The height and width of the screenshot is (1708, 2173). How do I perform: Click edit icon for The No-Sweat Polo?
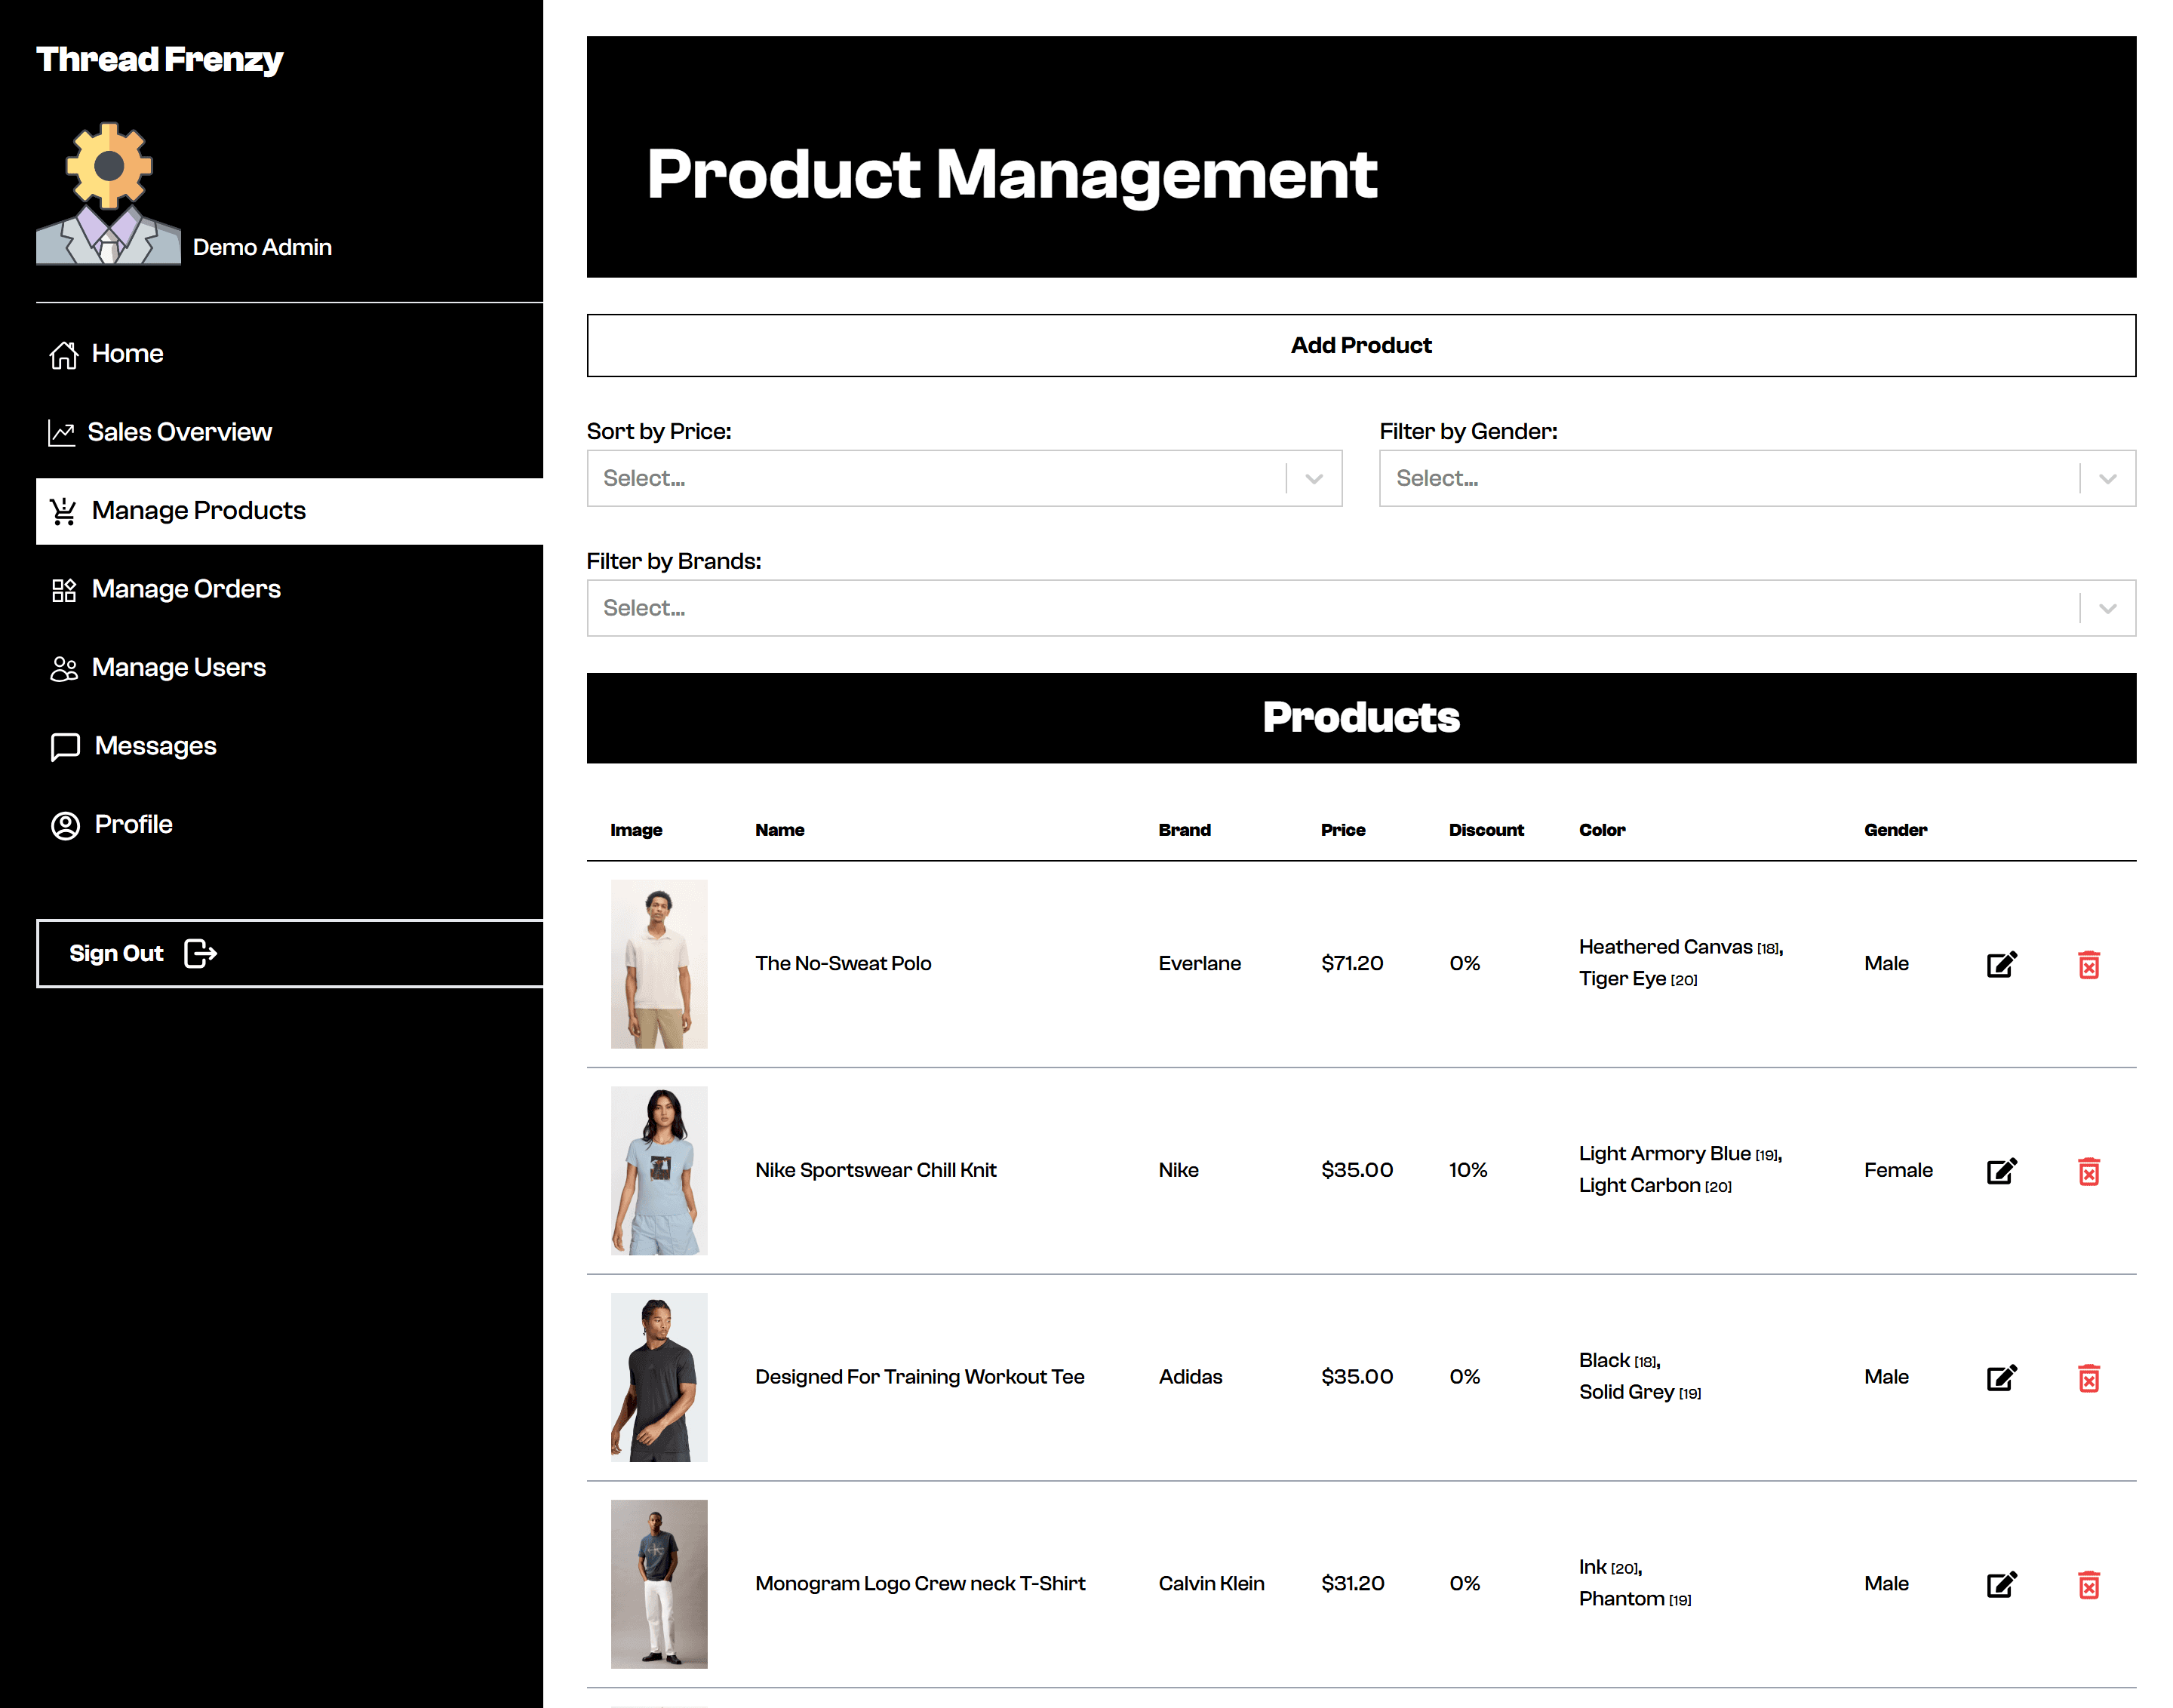[x=2000, y=964]
